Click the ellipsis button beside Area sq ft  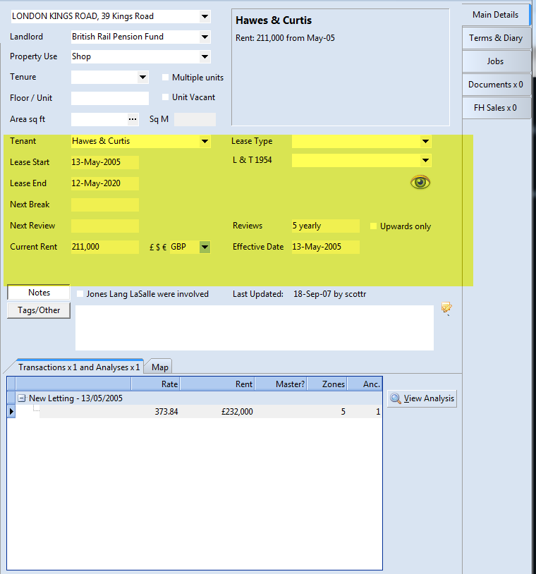133,119
